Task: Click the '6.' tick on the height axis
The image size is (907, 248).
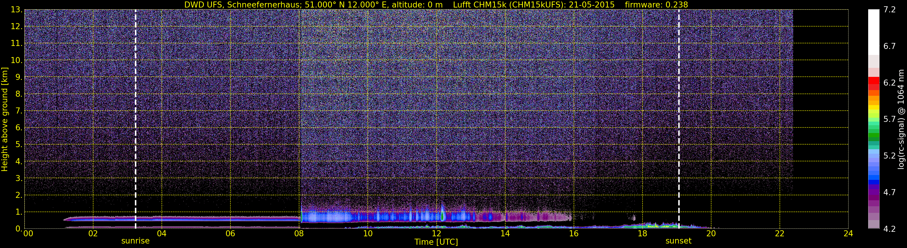Action: (x=19, y=128)
